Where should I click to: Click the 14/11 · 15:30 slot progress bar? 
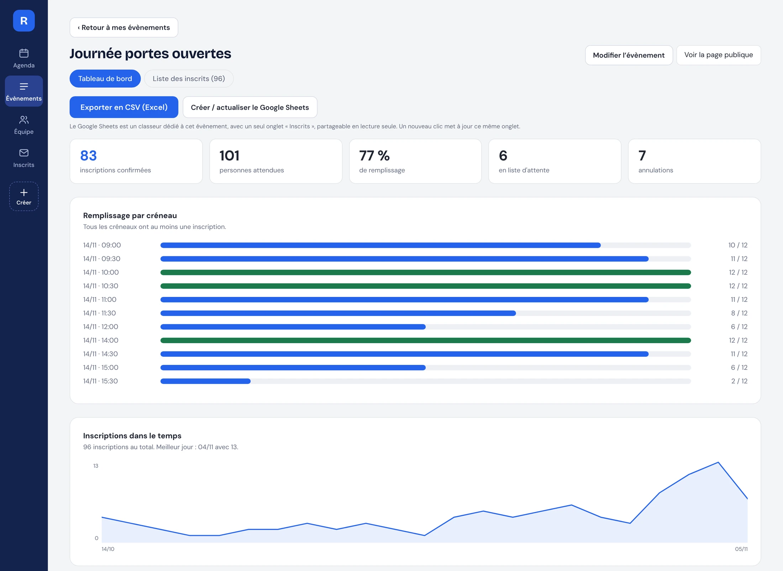(x=426, y=381)
